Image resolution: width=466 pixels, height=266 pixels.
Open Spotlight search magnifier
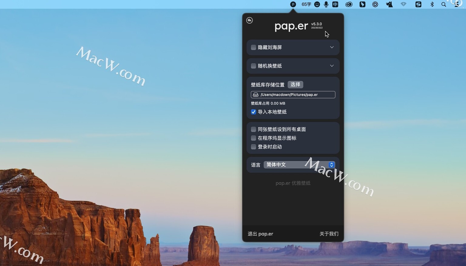444,5
